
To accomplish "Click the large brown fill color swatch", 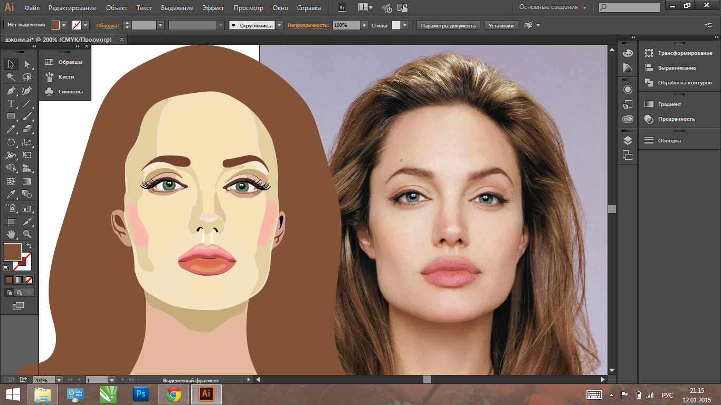I will pyautogui.click(x=12, y=252).
